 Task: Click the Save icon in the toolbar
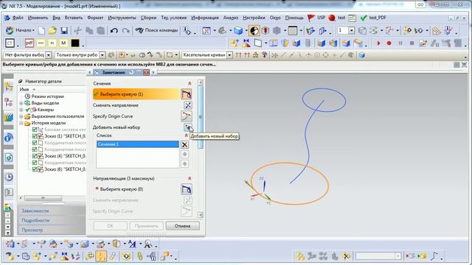click(64, 30)
